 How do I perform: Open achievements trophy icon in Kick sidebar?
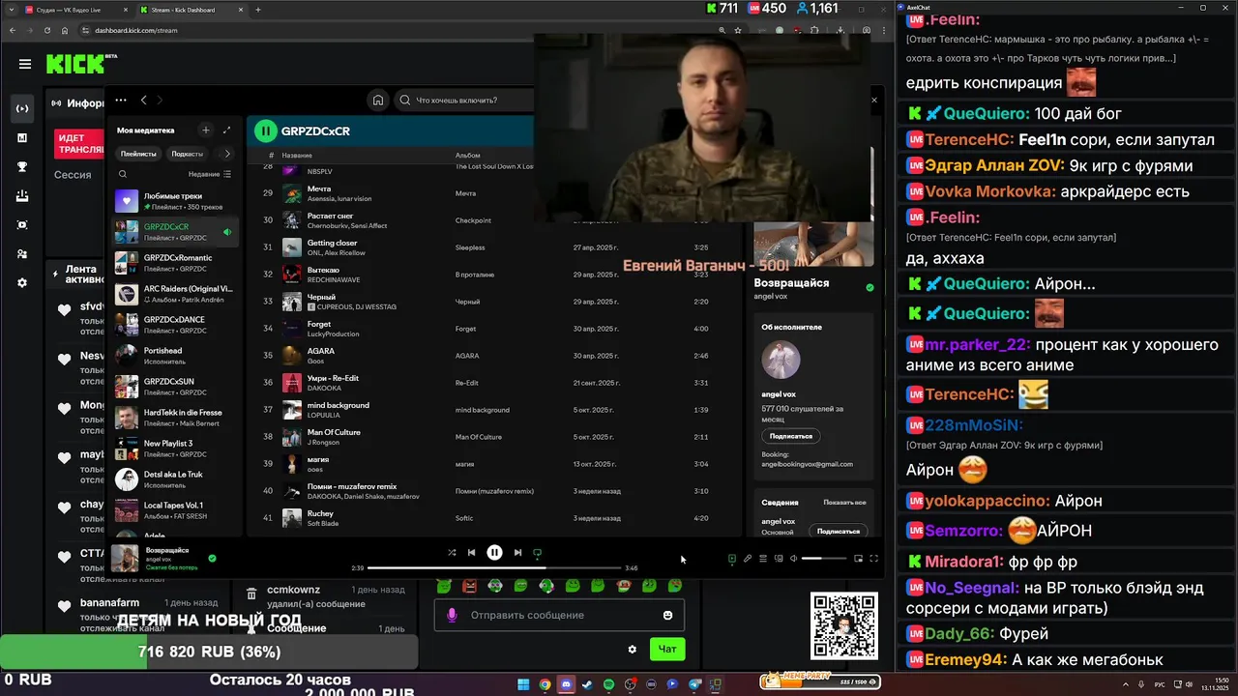click(x=21, y=166)
